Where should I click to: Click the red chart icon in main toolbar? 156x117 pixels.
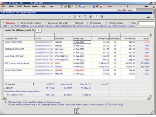point(101,7)
